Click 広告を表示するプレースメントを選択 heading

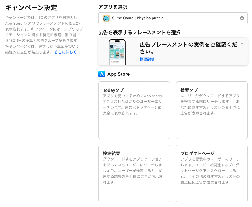coord(139,32)
